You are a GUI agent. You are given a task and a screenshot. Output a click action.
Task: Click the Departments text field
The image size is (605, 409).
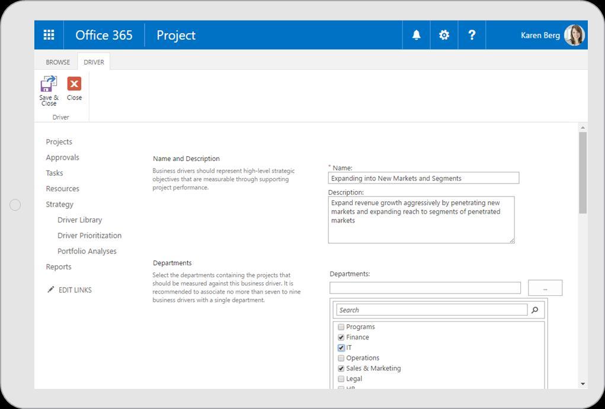click(425, 288)
